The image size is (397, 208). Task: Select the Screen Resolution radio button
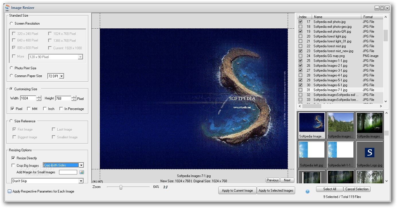[x=11, y=23]
